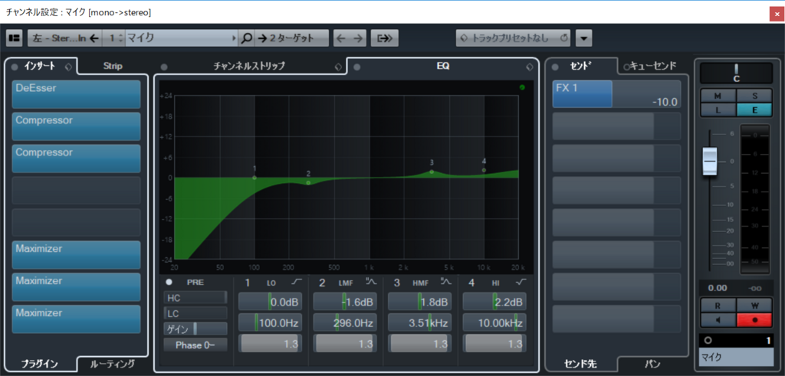Bypass the channel strip with its dot

click(x=164, y=67)
